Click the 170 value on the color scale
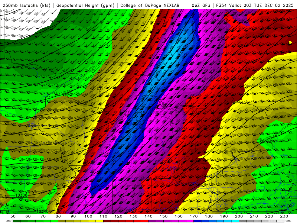This screenshot has width=297, height=223. click(194, 216)
